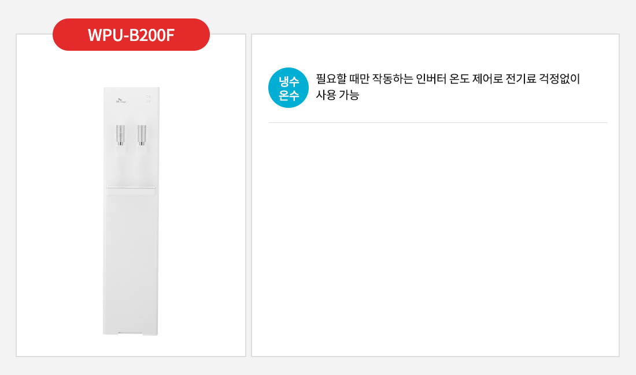Click the left water dispenser faucet
Screen dimensions: 636x375
pyautogui.click(x=120, y=135)
